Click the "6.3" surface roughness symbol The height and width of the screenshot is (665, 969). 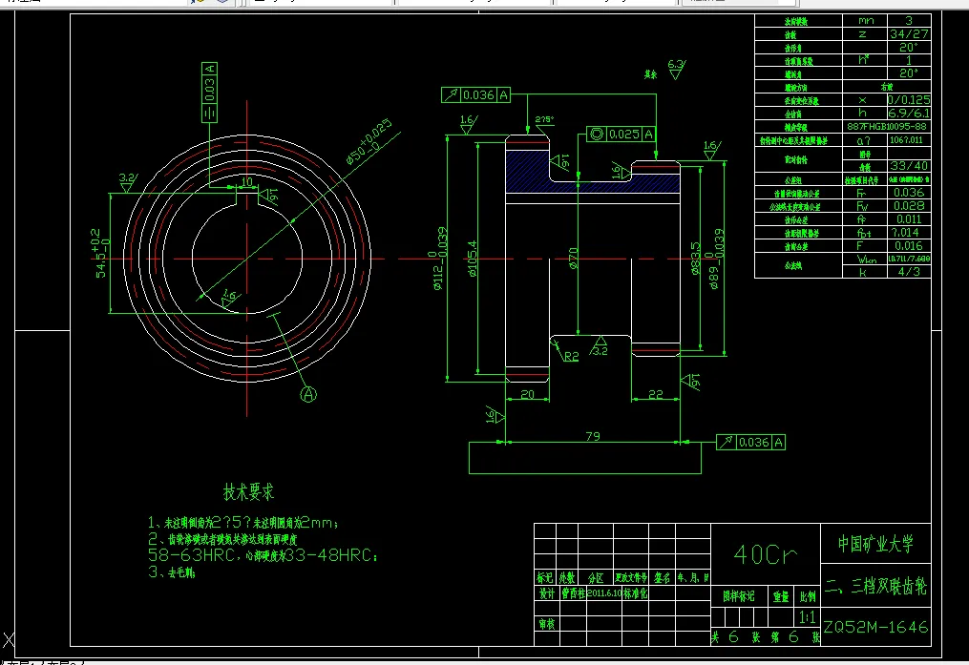677,69
